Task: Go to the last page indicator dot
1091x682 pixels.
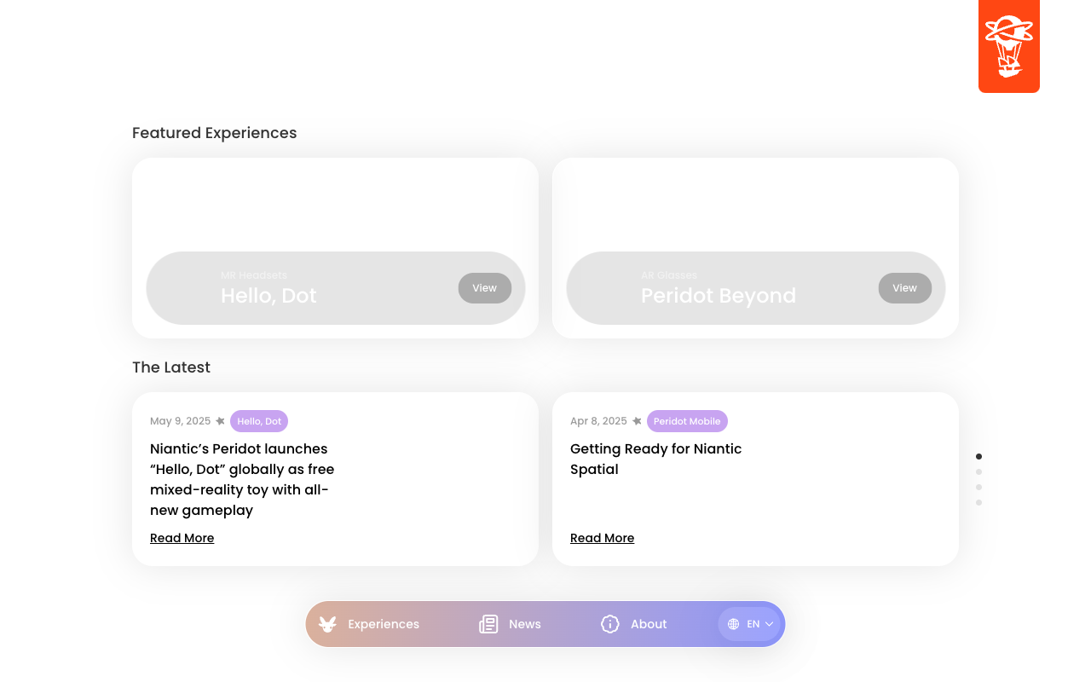Action: click(x=978, y=503)
